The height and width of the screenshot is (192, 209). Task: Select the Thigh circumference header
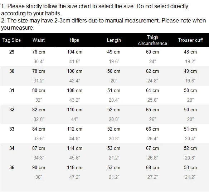point(152,40)
